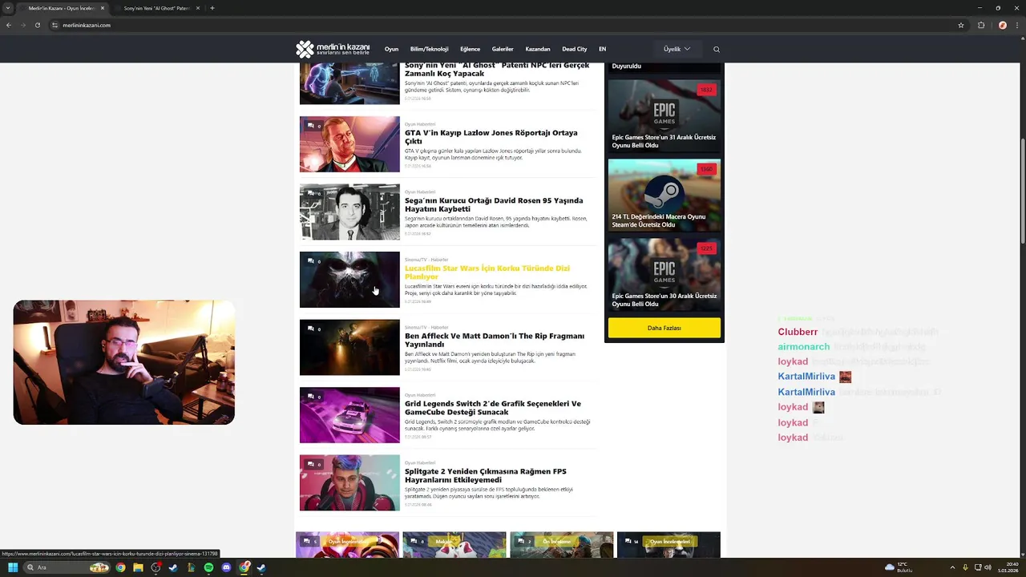Close the Sony'nin Yeni AI Ghost tab
The height and width of the screenshot is (577, 1026).
tap(198, 8)
